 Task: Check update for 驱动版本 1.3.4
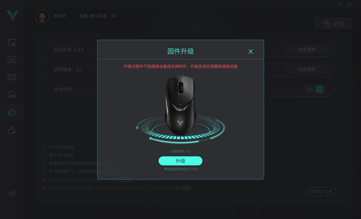pyautogui.click(x=307, y=49)
